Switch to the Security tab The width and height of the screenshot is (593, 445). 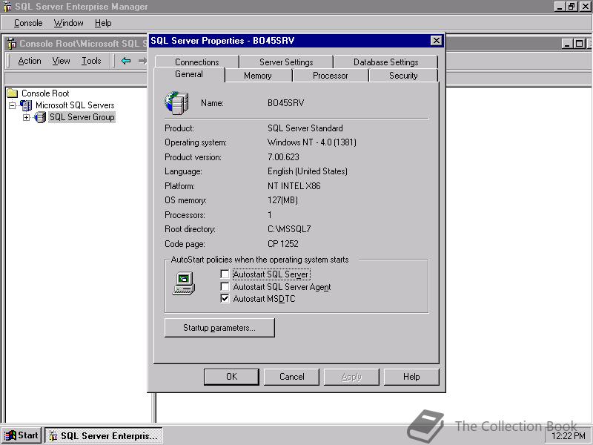403,76
